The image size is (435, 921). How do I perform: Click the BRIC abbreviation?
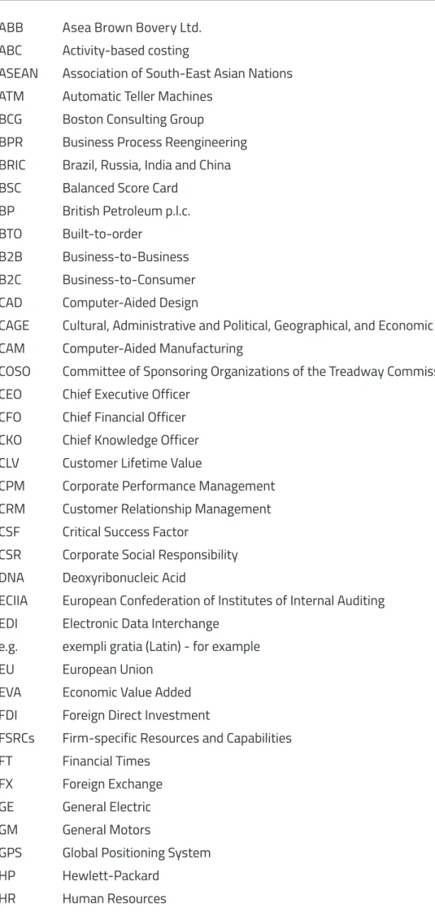pos(13,165)
